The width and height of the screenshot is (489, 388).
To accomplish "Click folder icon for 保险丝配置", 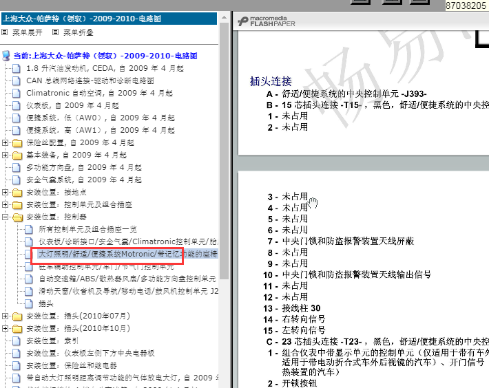I will [17, 143].
